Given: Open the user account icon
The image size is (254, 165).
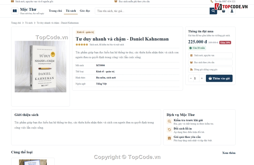Looking at the screenshot, I should pos(232,11).
